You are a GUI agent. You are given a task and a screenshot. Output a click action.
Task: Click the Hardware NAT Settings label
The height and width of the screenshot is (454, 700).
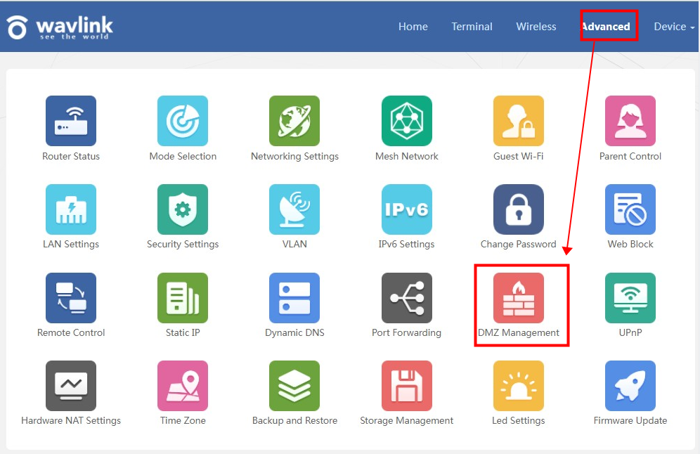tap(71, 420)
